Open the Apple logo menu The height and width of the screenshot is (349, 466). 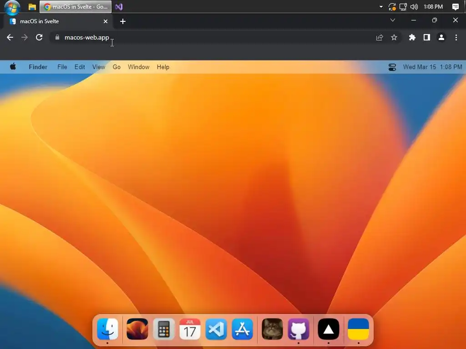click(13, 67)
